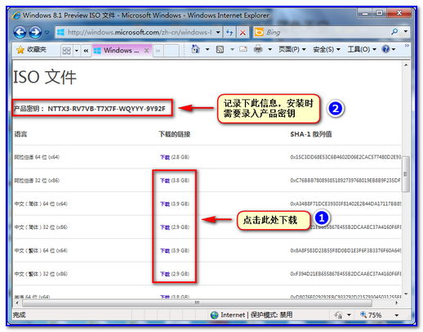Image resolution: width=423 pixels, height=332 pixels.
Task: Open the 安全(S) Safety menu
Action: (x=327, y=49)
